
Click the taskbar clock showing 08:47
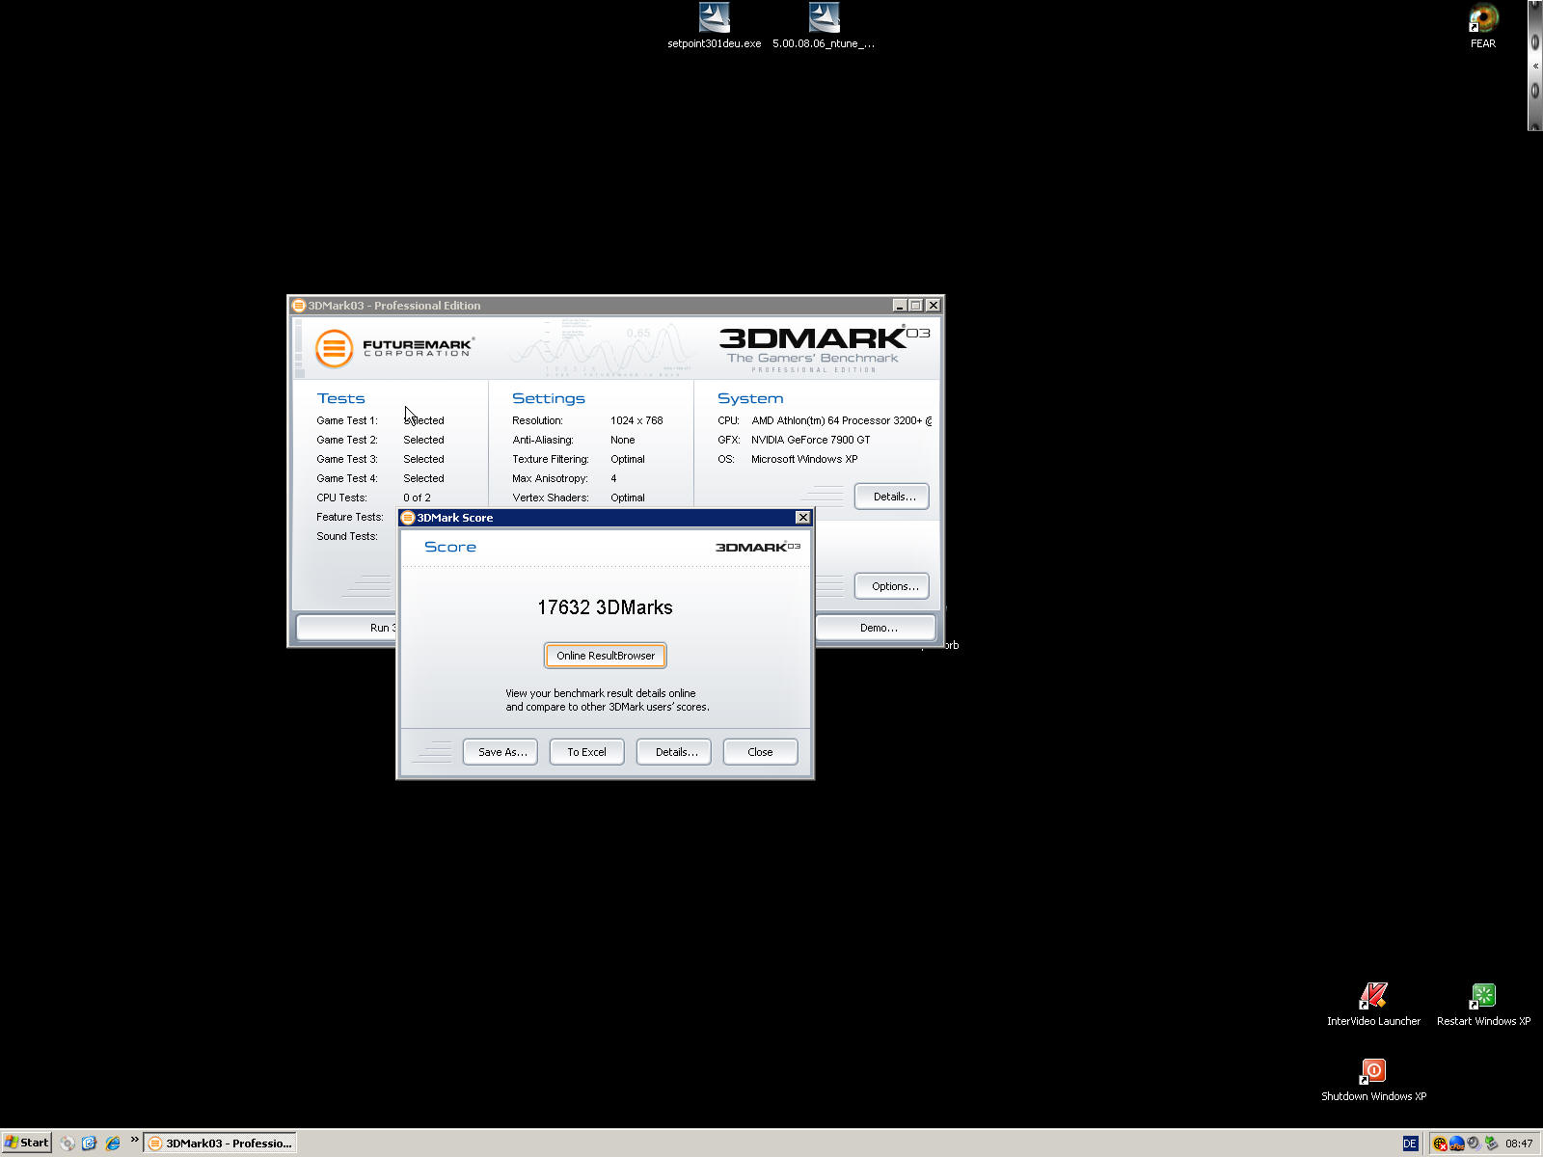(x=1519, y=1144)
